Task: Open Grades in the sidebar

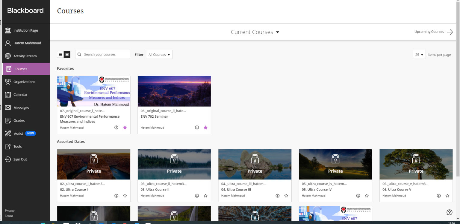Action: (x=26, y=121)
